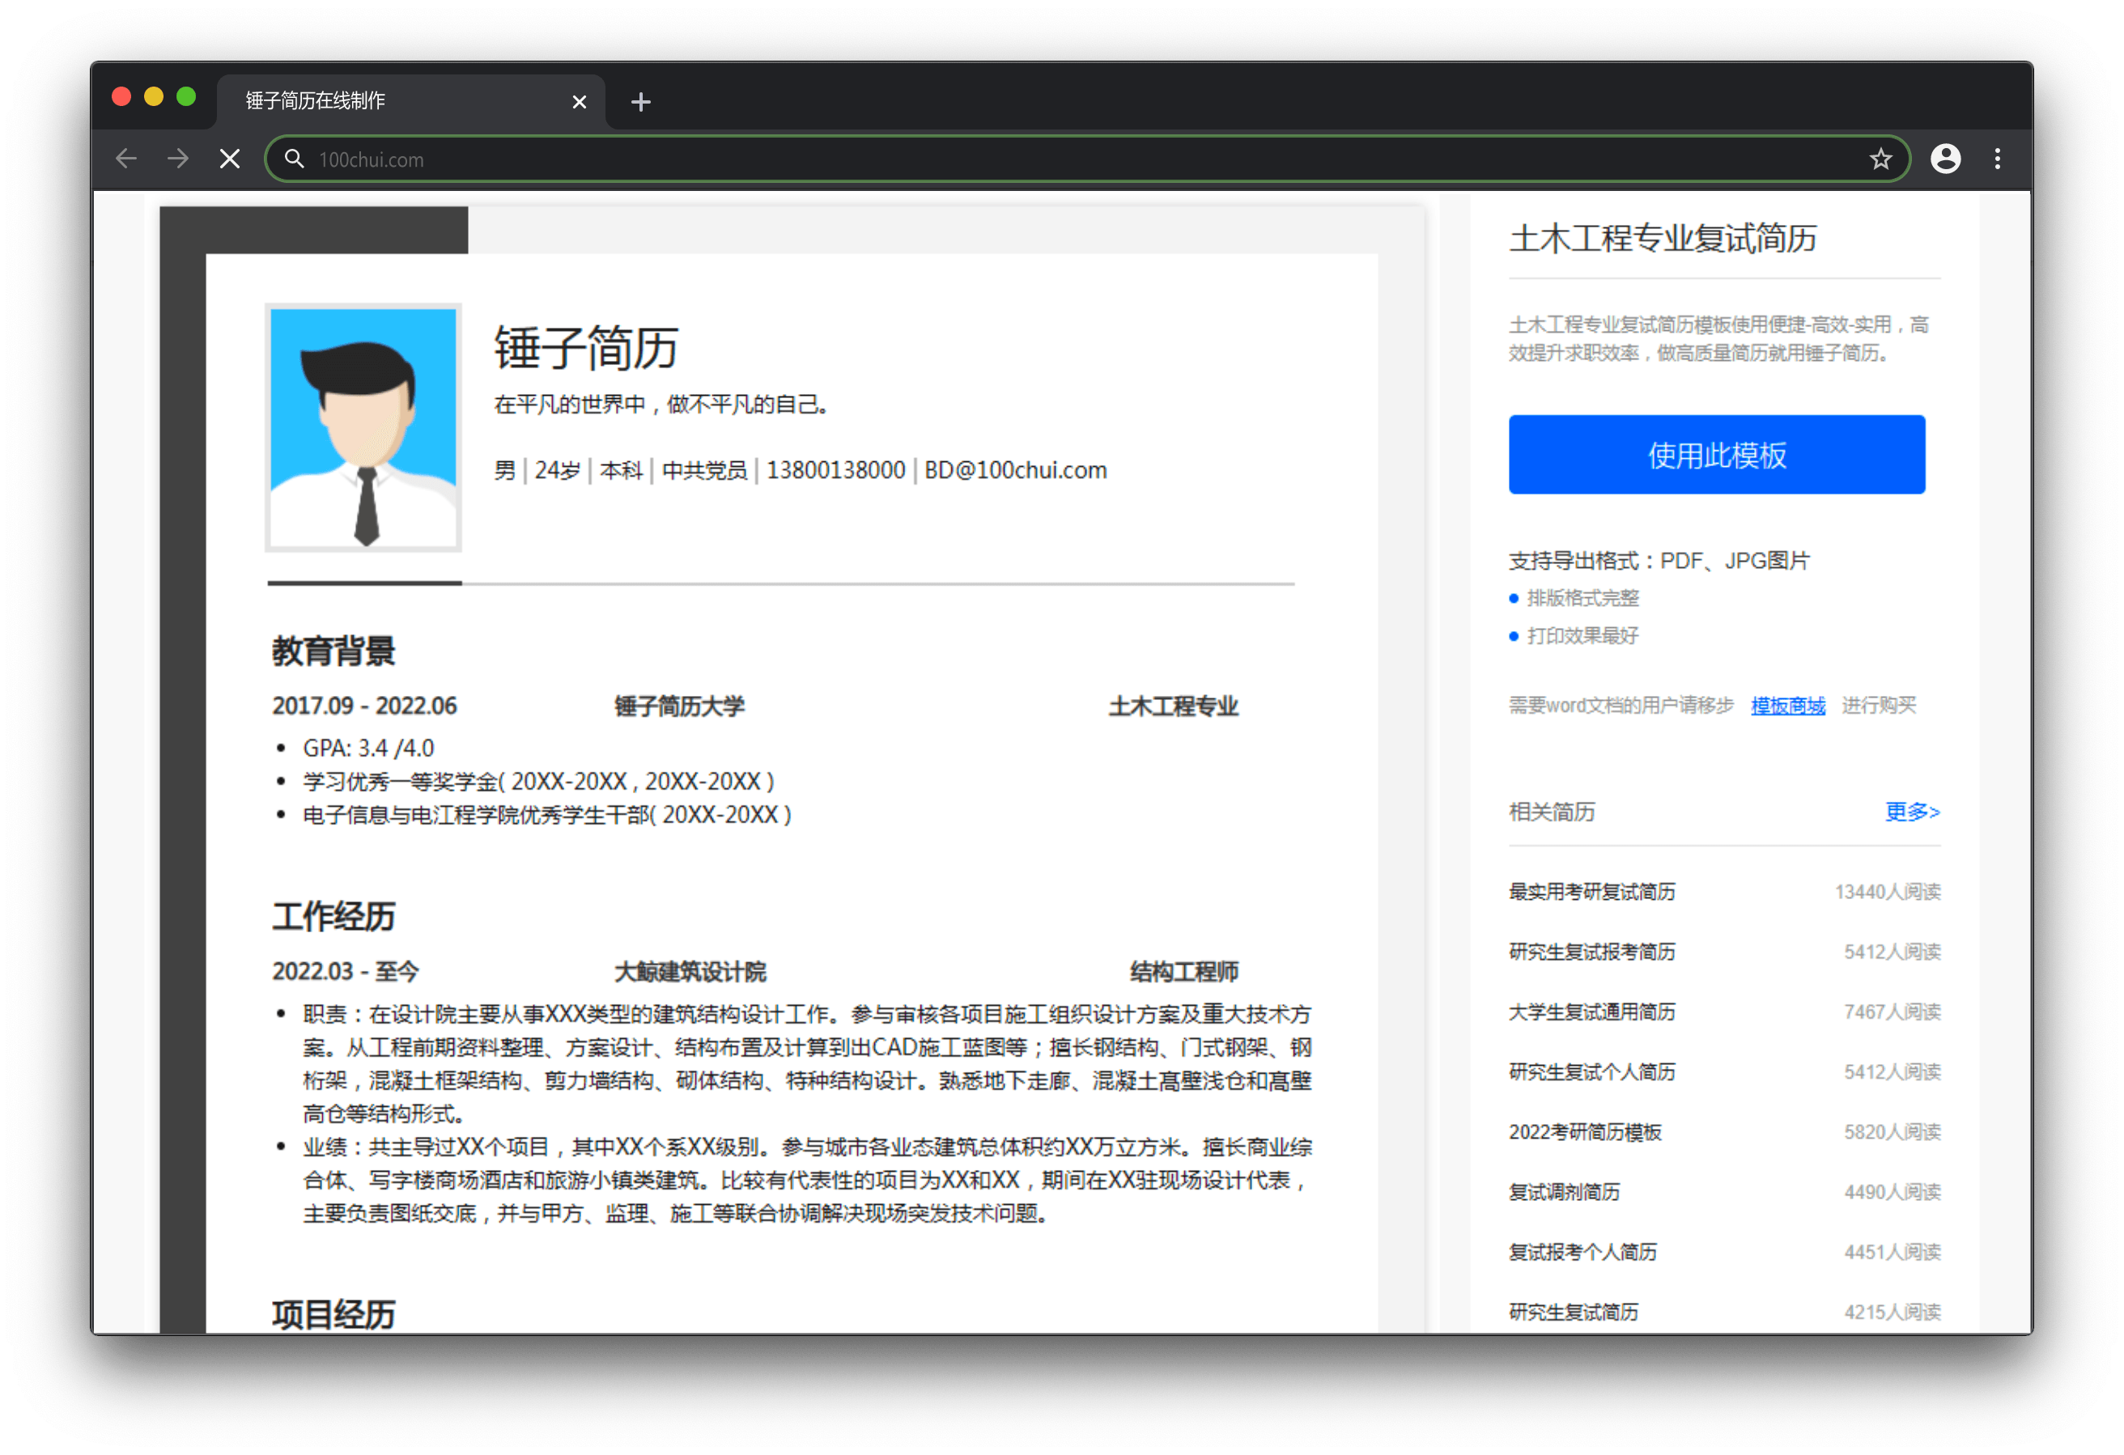Open the 模板商城 link

(x=1787, y=706)
